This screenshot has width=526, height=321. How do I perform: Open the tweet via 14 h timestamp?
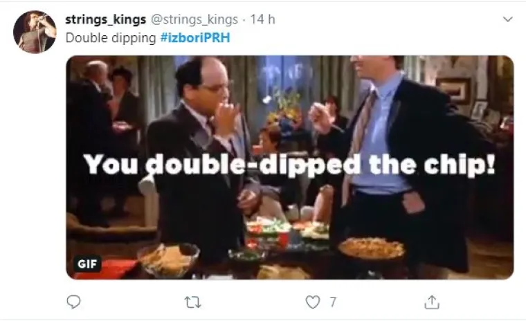[x=263, y=19]
